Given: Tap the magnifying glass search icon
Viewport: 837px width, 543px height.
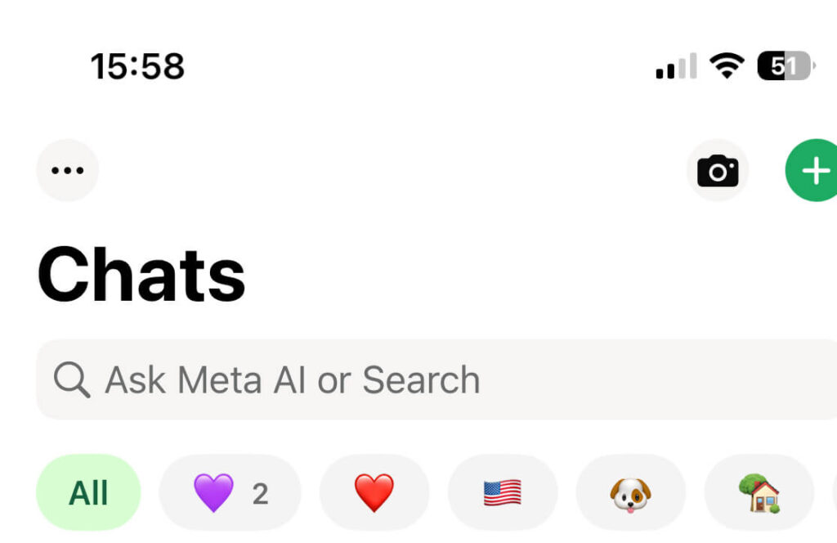Looking at the screenshot, I should point(72,380).
